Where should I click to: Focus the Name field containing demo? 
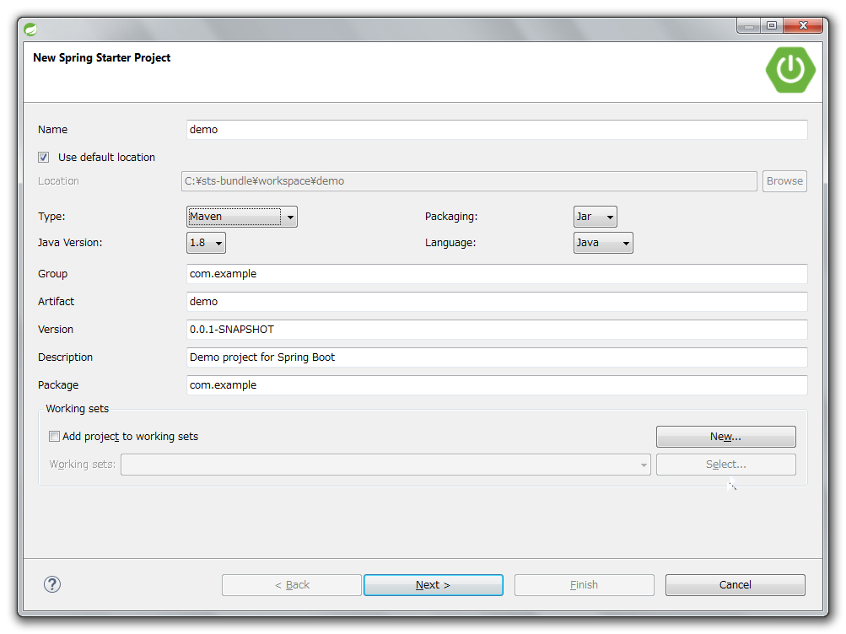click(x=497, y=130)
